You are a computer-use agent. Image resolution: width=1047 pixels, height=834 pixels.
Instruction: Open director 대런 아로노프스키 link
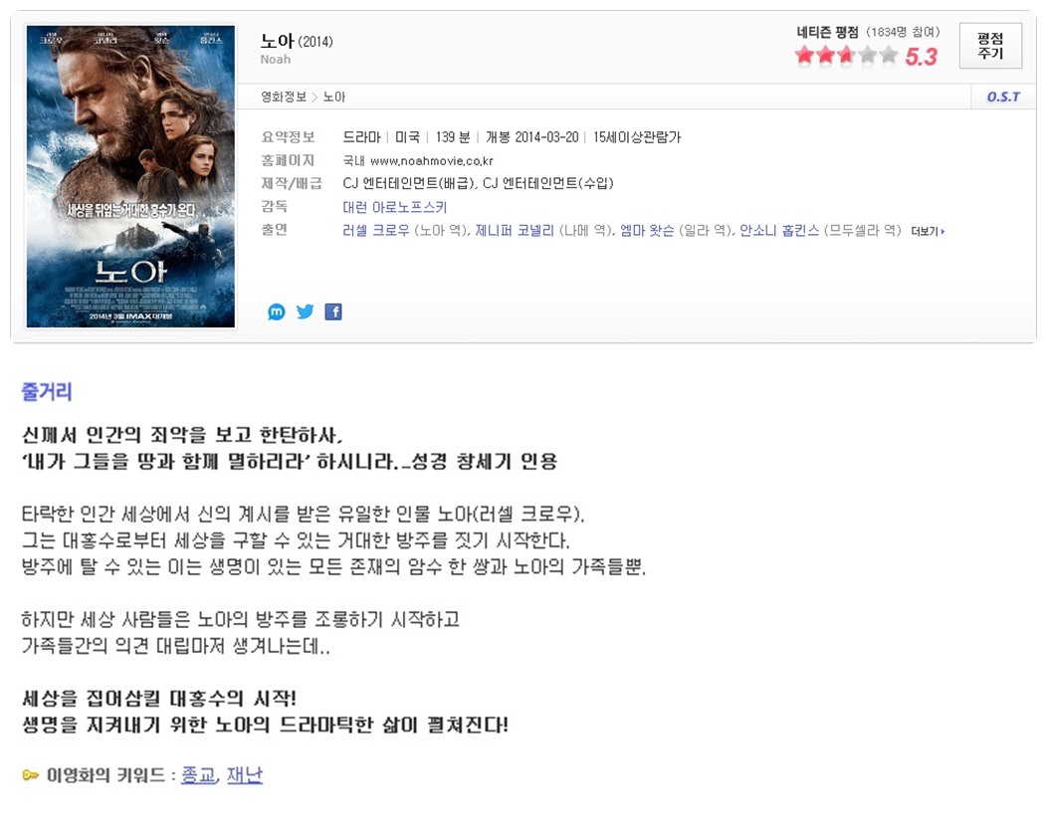(x=395, y=207)
